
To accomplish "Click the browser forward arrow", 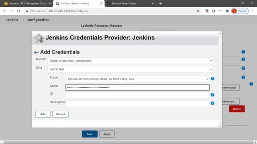I will point(12,11).
